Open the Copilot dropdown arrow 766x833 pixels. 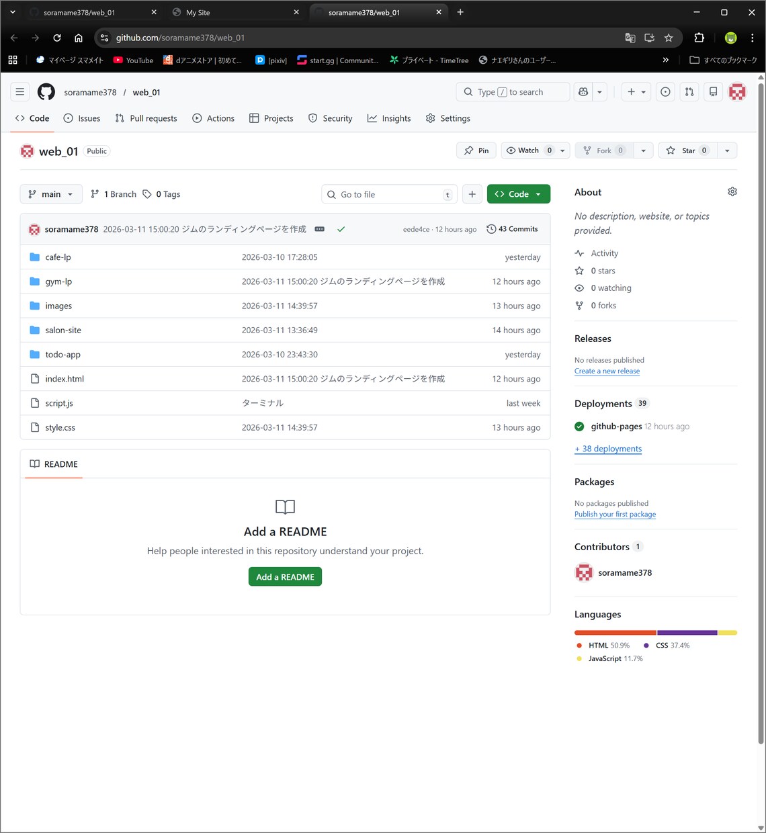point(600,92)
